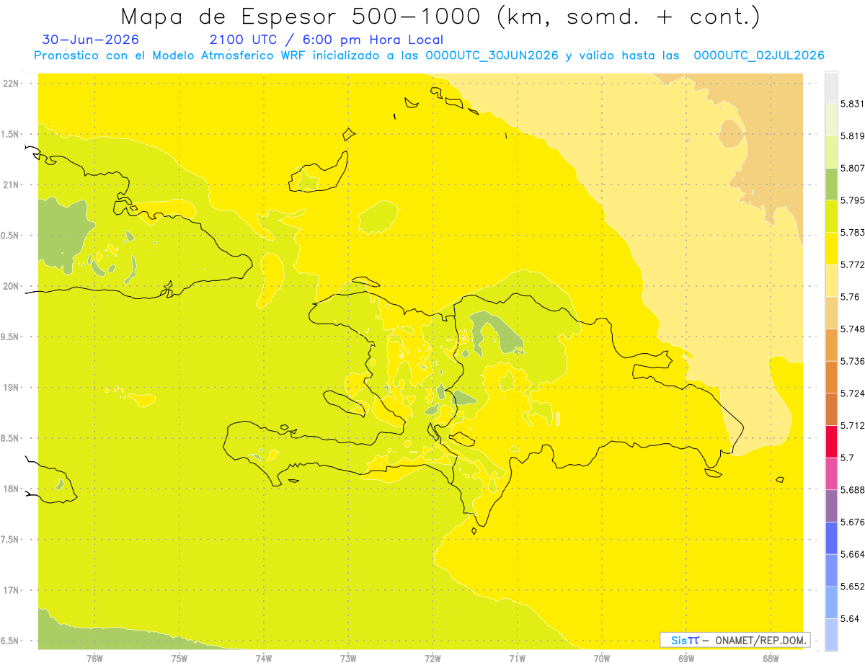Click the tan swatch between 5.748 and 5.76
The width and height of the screenshot is (865, 668).
pos(831,313)
